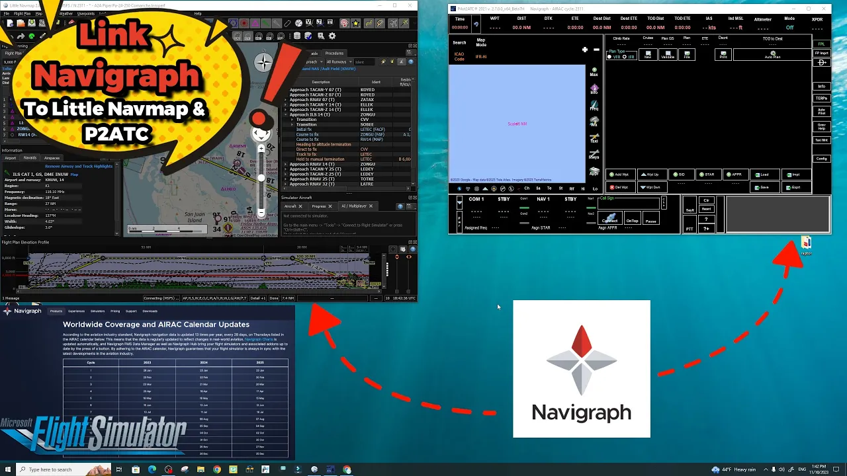Viewport: 847px width, 476px height.
Task: Click the TERPs button in Pilot2ATC
Action: [x=822, y=99]
